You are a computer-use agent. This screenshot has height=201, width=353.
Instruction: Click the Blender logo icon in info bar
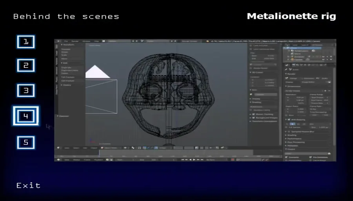[x=207, y=41]
